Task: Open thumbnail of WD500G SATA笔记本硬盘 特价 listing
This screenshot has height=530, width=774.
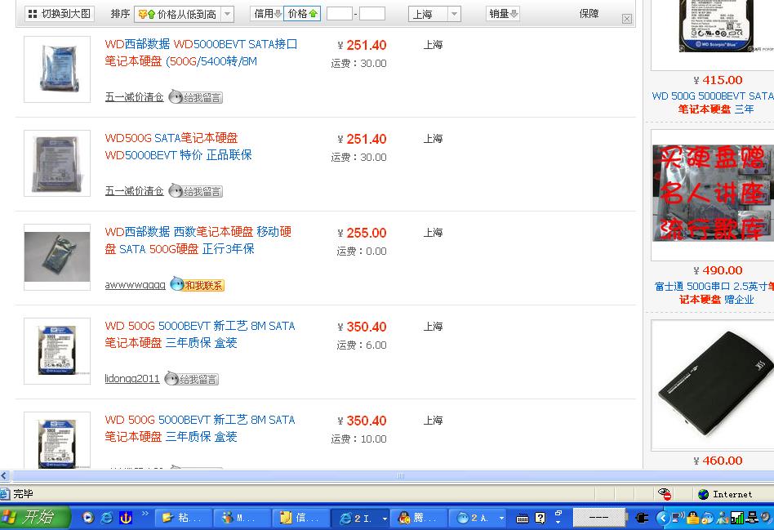Action: (57, 163)
